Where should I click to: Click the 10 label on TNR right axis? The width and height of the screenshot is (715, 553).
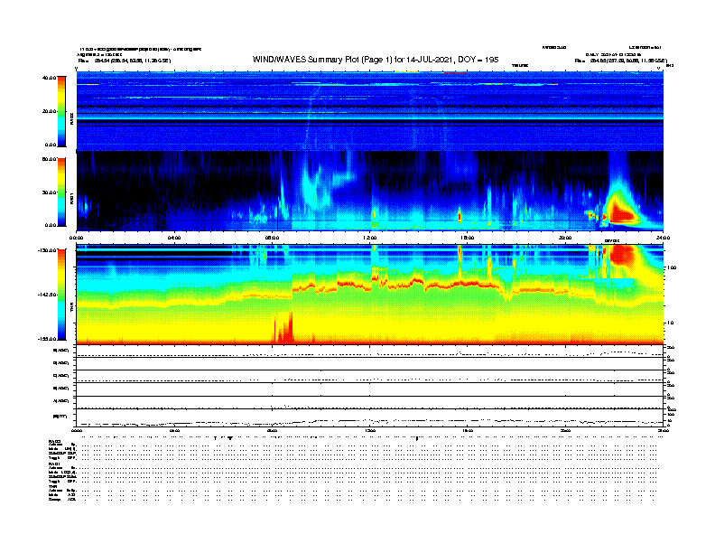click(670, 323)
